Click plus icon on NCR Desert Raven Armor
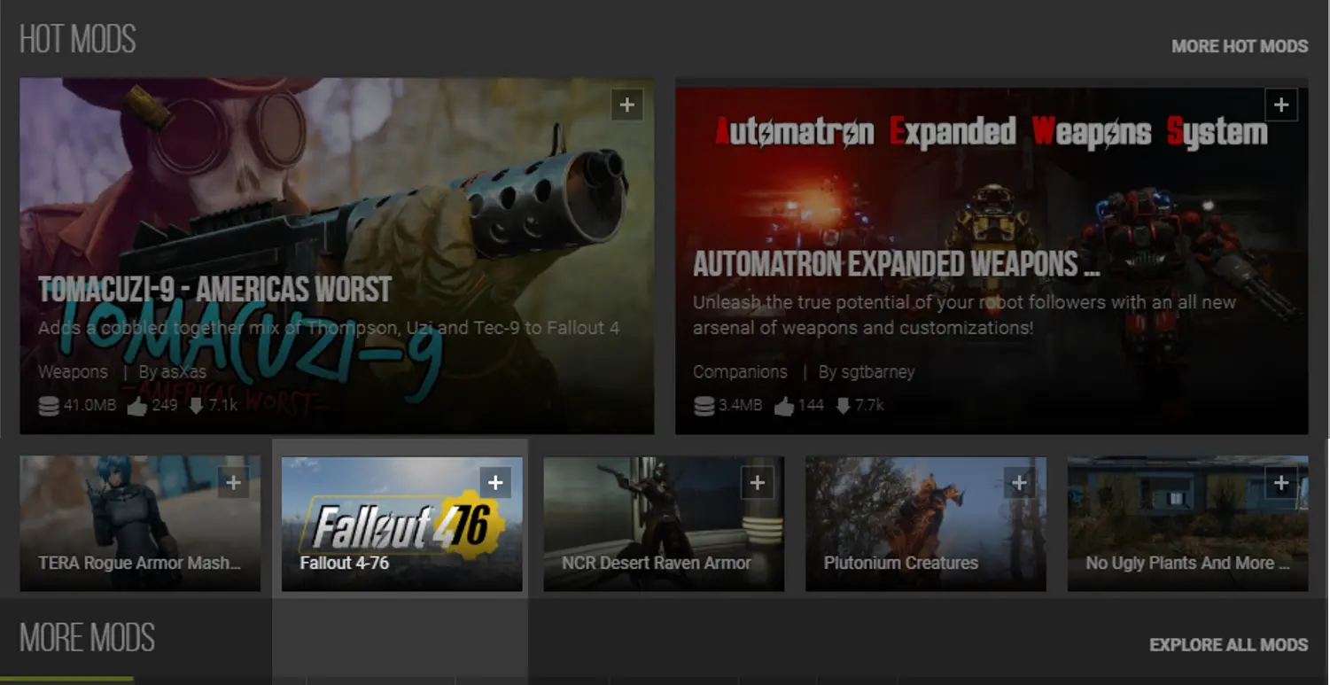 (x=758, y=483)
